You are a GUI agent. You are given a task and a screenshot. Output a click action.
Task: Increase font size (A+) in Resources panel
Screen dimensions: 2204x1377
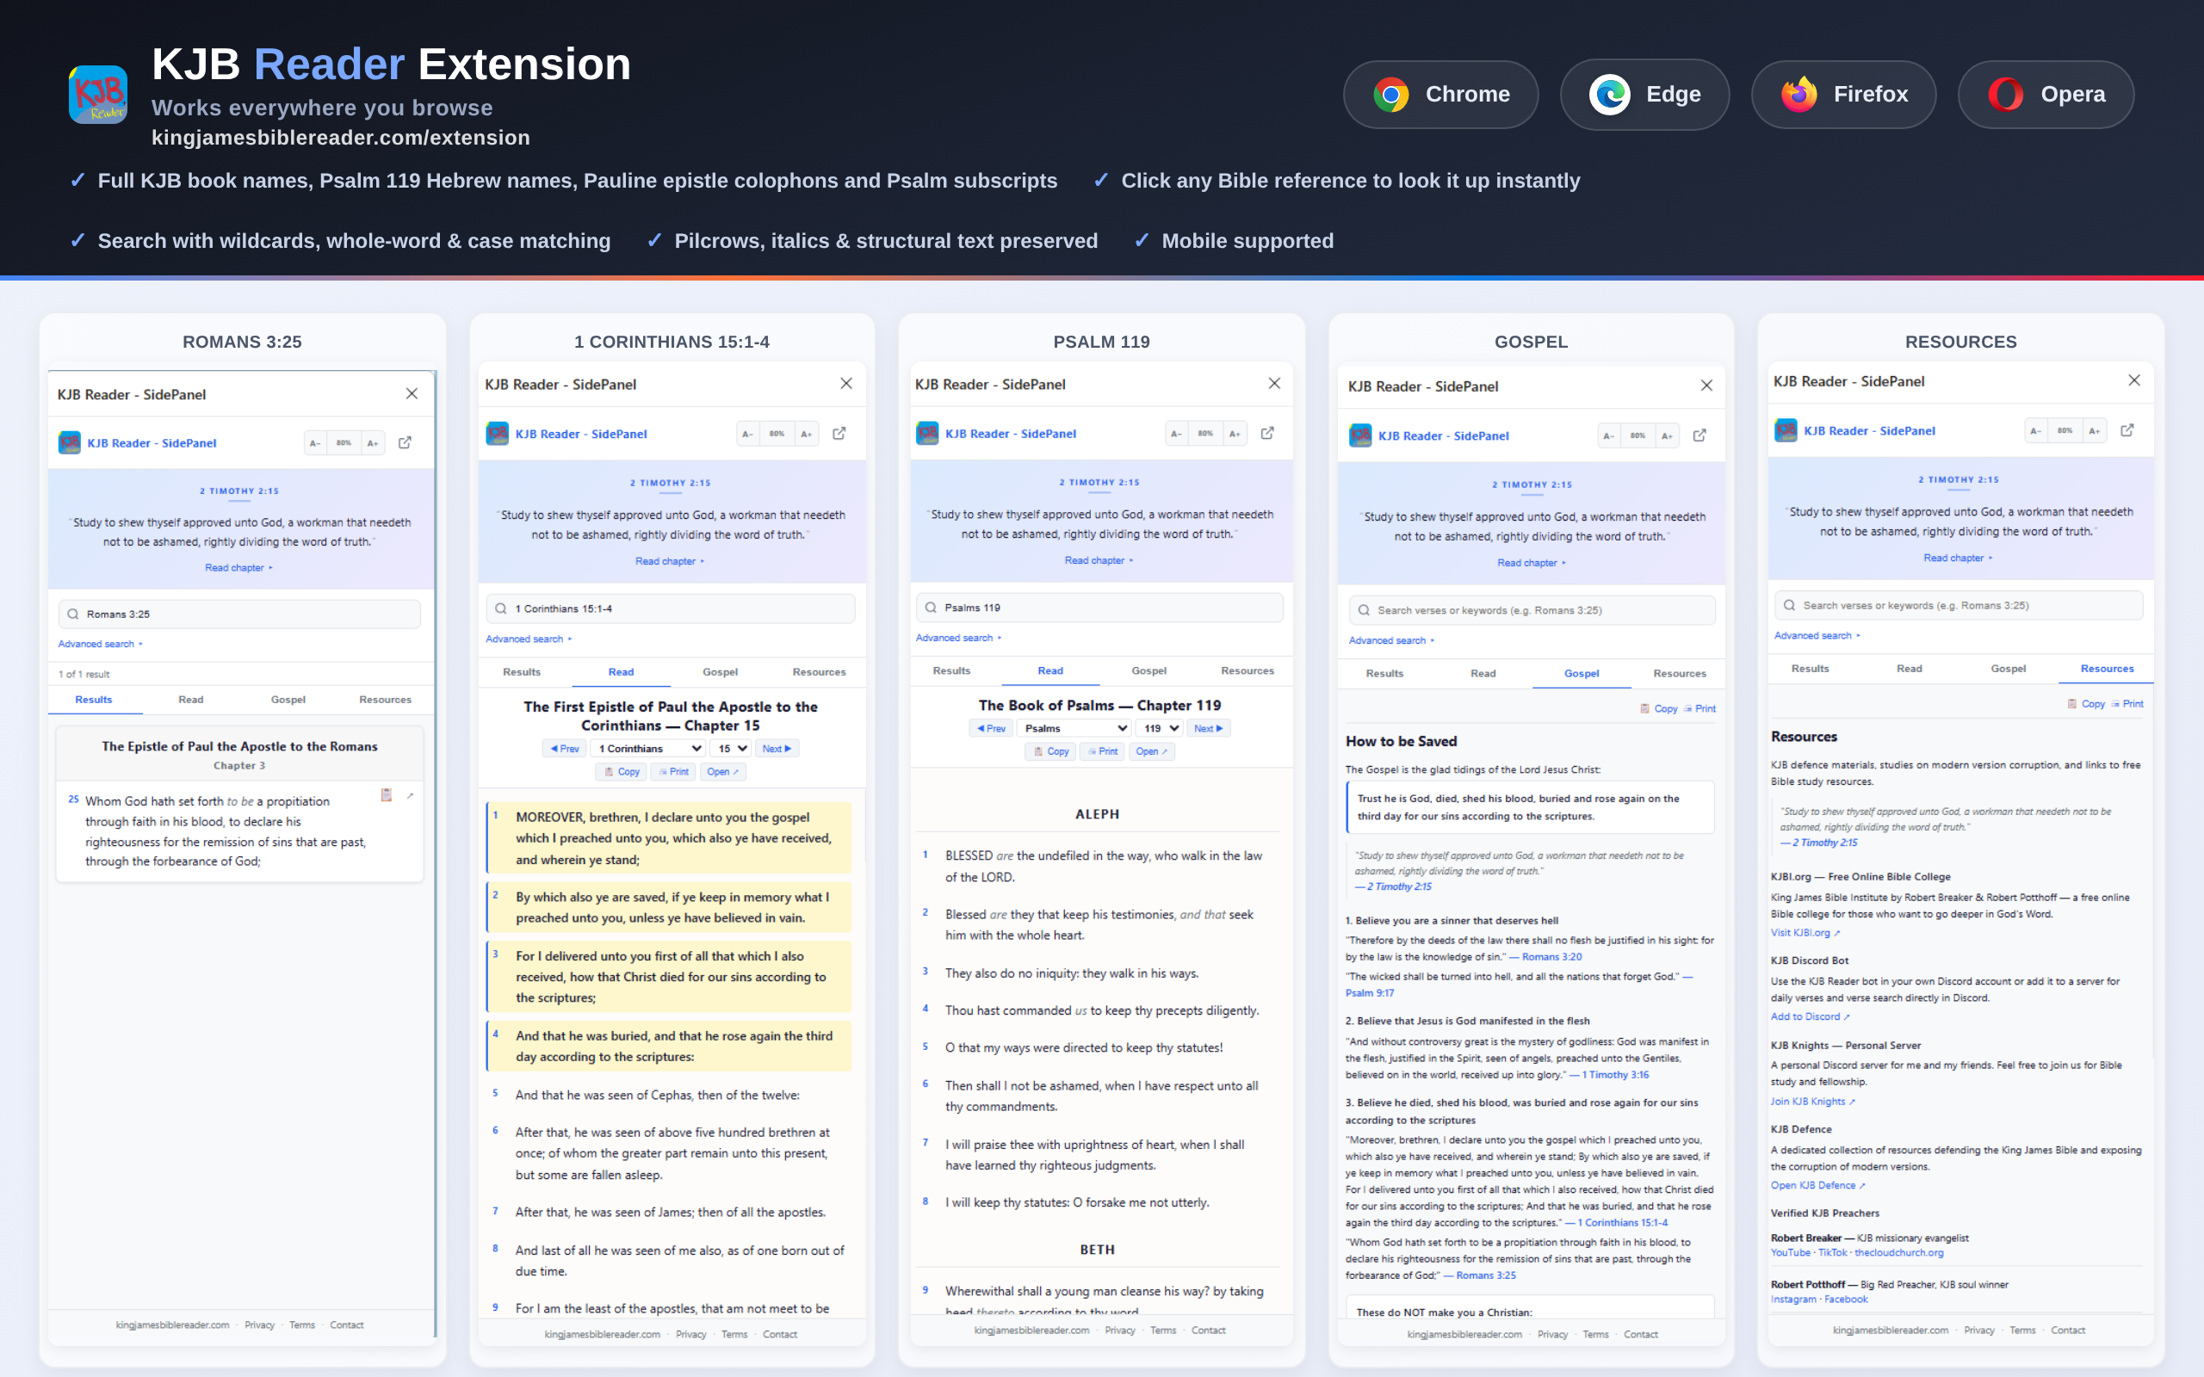pos(2095,431)
